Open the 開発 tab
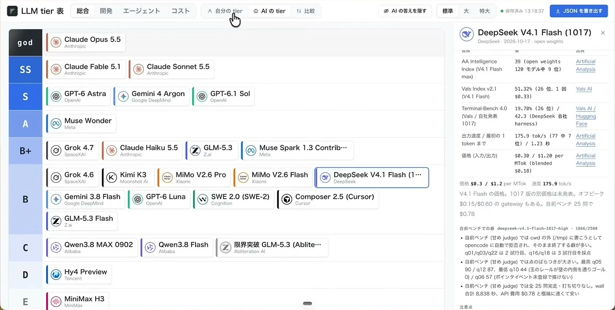Screen dimensions: 615x310 (106, 11)
